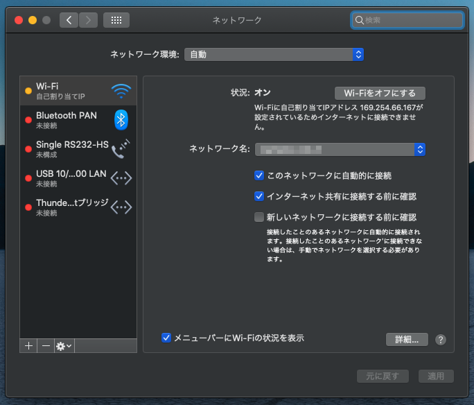This screenshot has height=405, width=474.
Task: Click the Bluetooth icon beside Bluetooth PAN
Action: [121, 120]
